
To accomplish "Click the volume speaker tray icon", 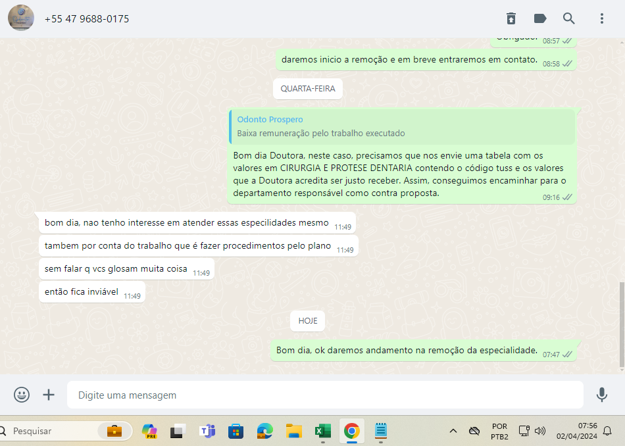I will 539,431.
